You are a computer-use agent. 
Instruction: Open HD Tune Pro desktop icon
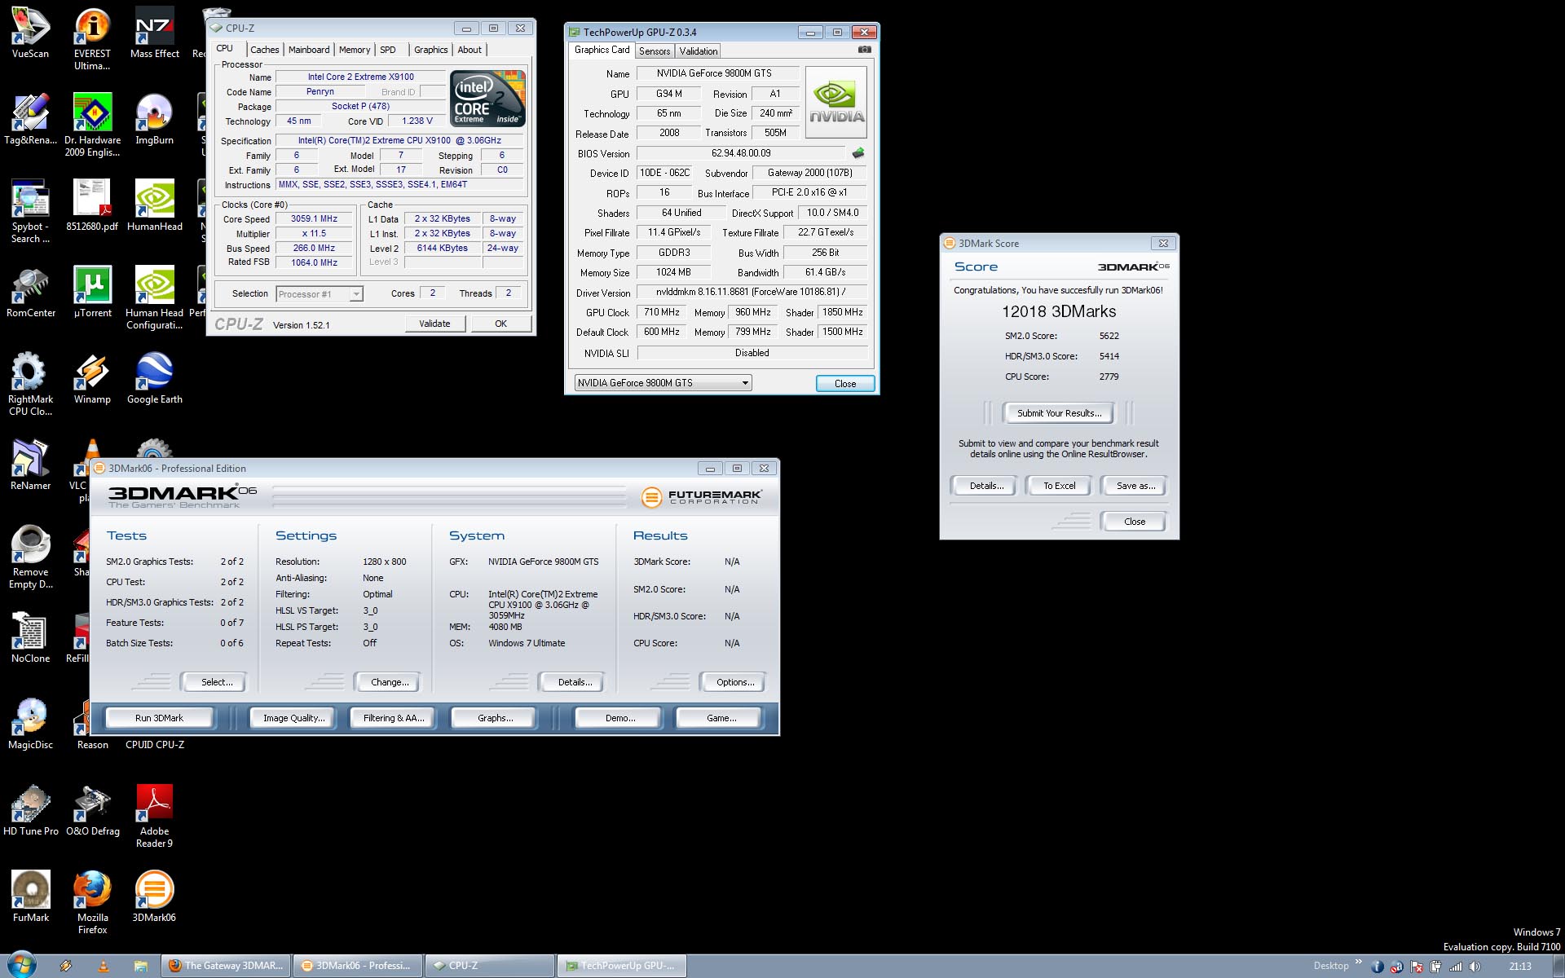point(30,810)
